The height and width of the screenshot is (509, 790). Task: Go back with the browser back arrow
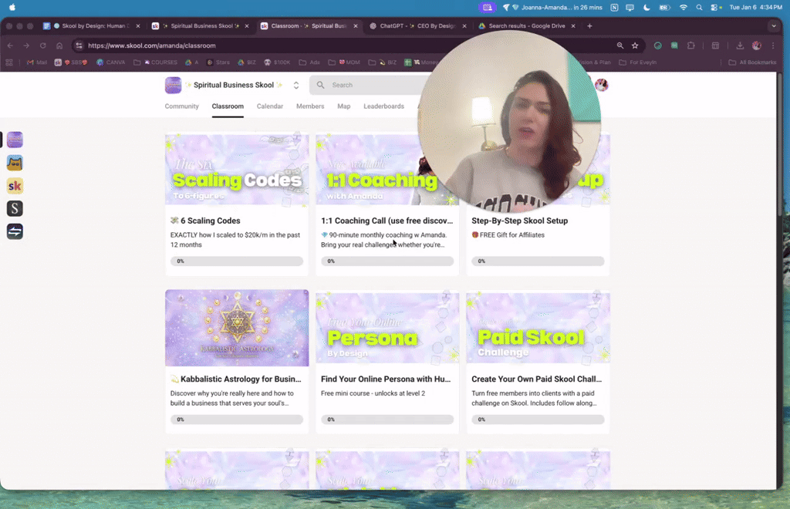10,46
